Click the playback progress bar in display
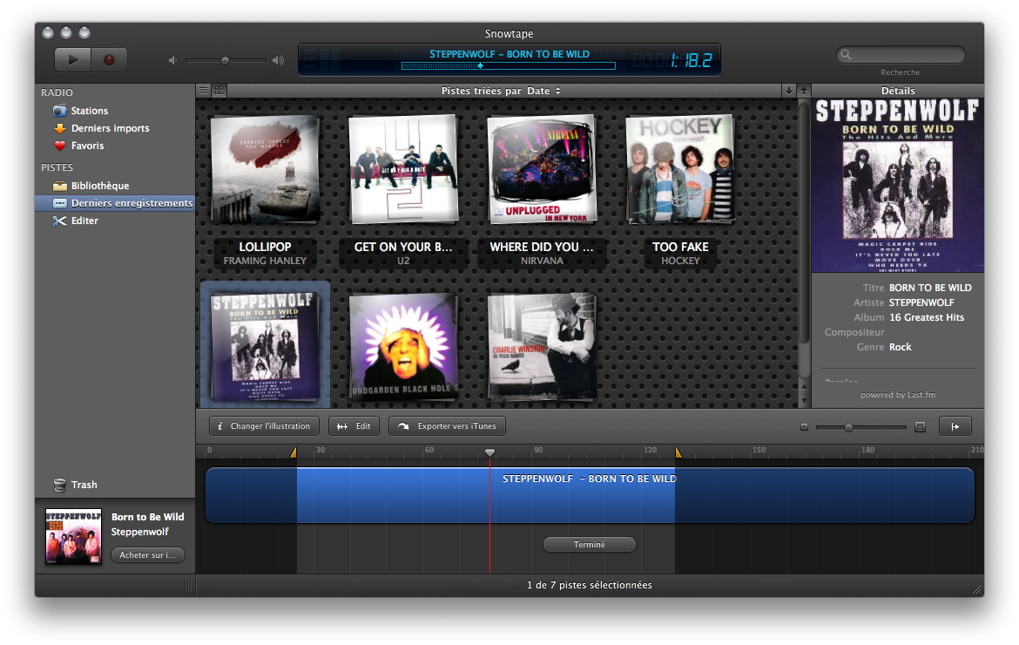The width and height of the screenshot is (1019, 645). (509, 65)
